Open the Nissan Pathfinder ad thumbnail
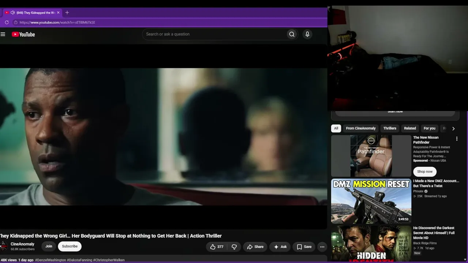 [x=371, y=156]
